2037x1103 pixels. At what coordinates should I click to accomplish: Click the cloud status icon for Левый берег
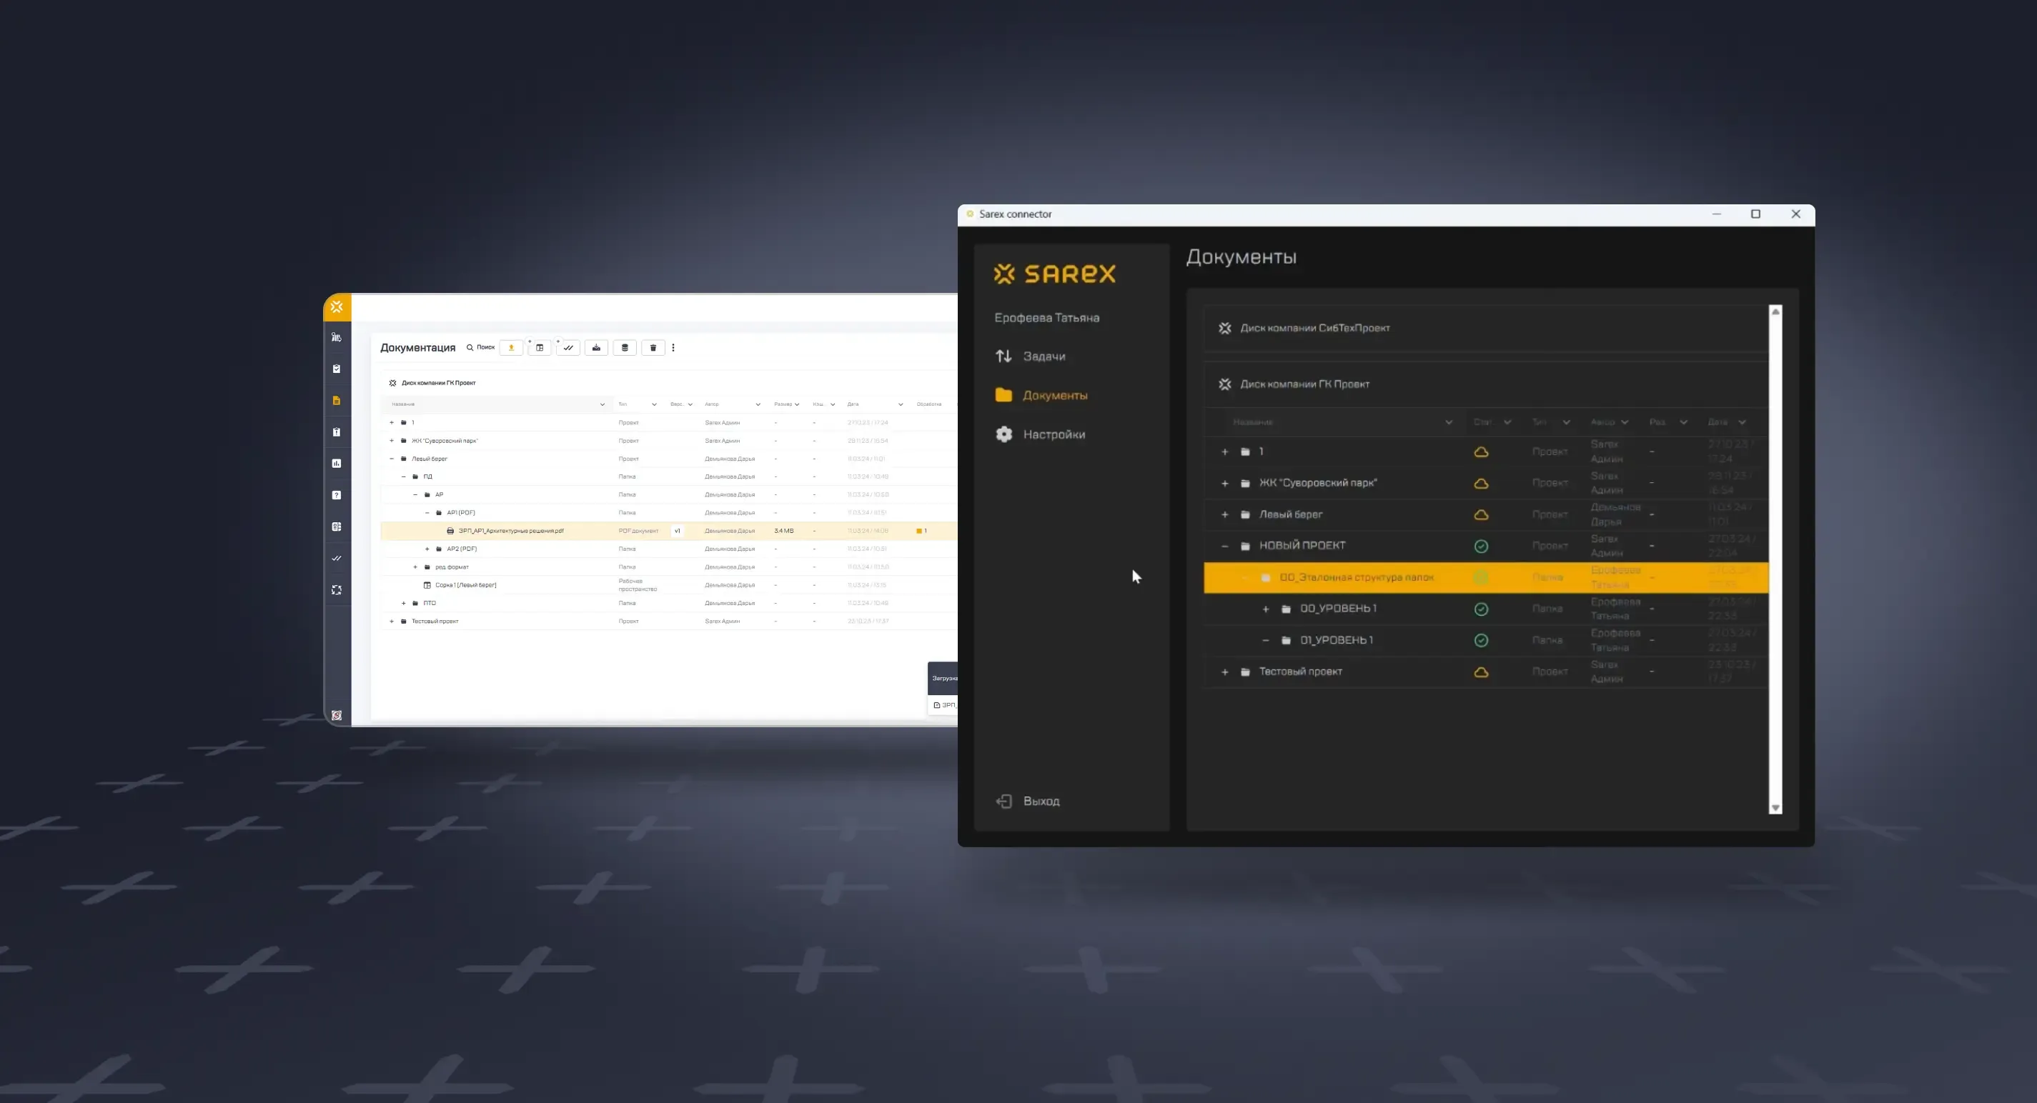tap(1481, 514)
